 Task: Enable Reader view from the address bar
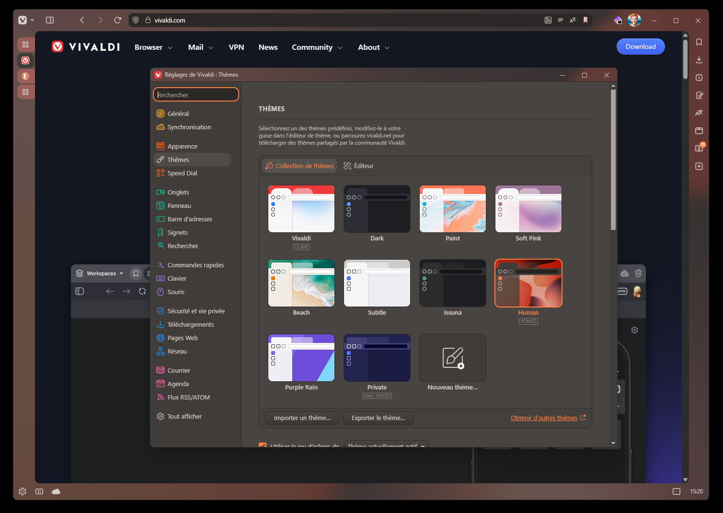click(561, 20)
